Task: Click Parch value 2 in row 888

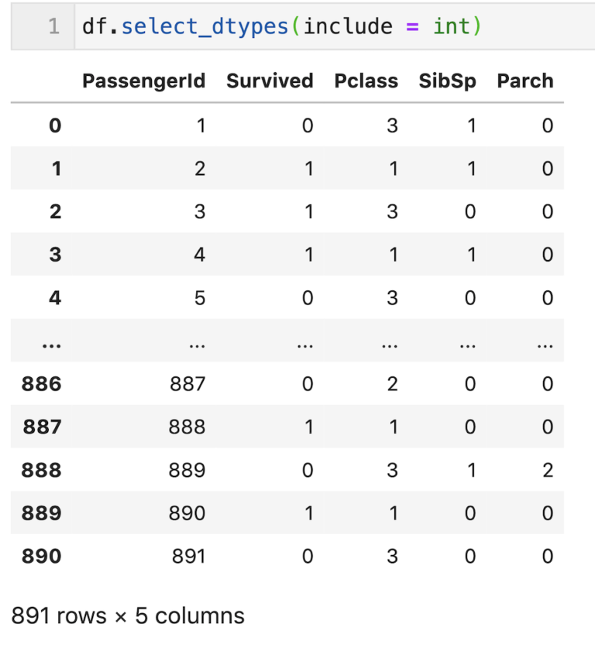Action: pos(548,470)
